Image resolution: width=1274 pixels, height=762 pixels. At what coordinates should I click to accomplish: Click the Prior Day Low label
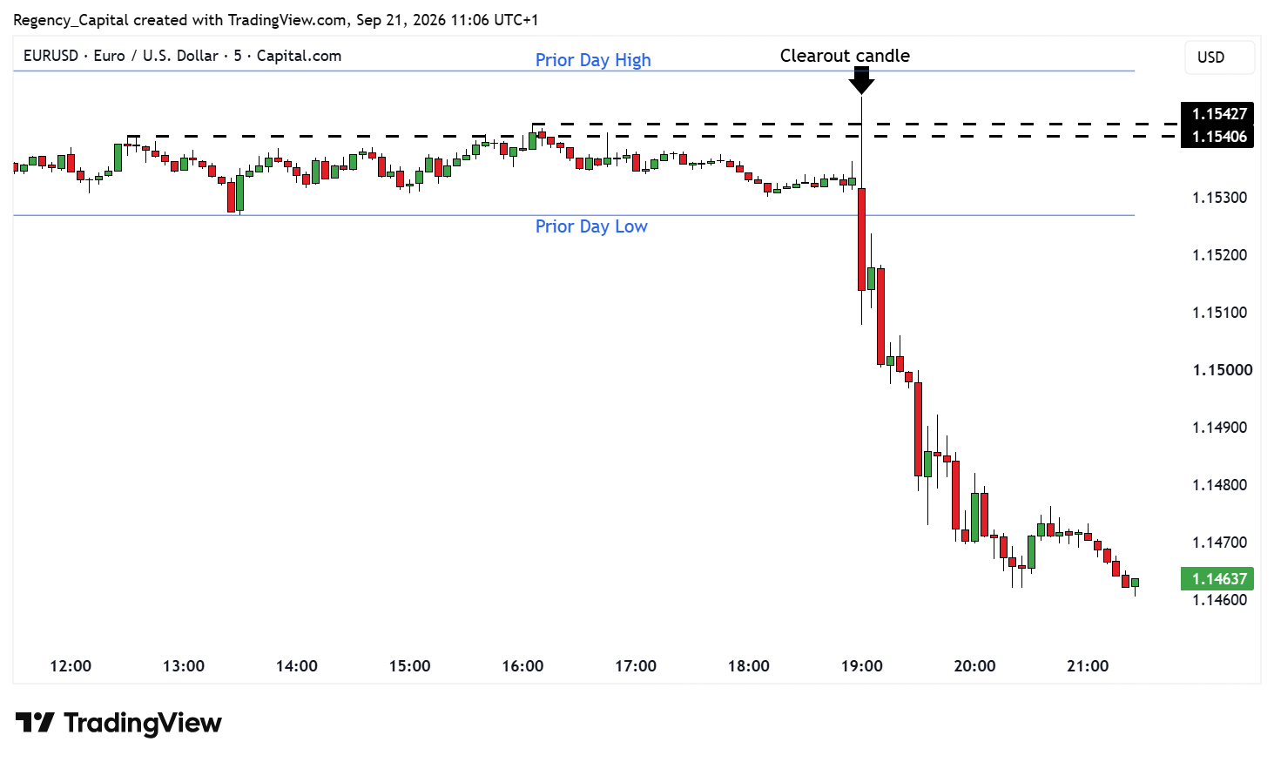(591, 226)
